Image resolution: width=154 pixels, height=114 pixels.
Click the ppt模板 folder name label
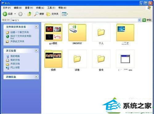[53, 43]
